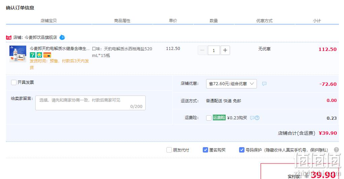Expand the 店铺优惠 discount dropdown

point(231,84)
